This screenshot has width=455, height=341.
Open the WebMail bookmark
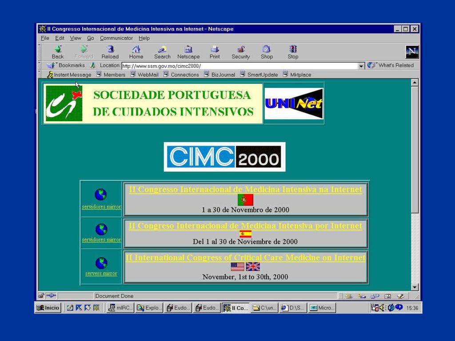point(144,75)
